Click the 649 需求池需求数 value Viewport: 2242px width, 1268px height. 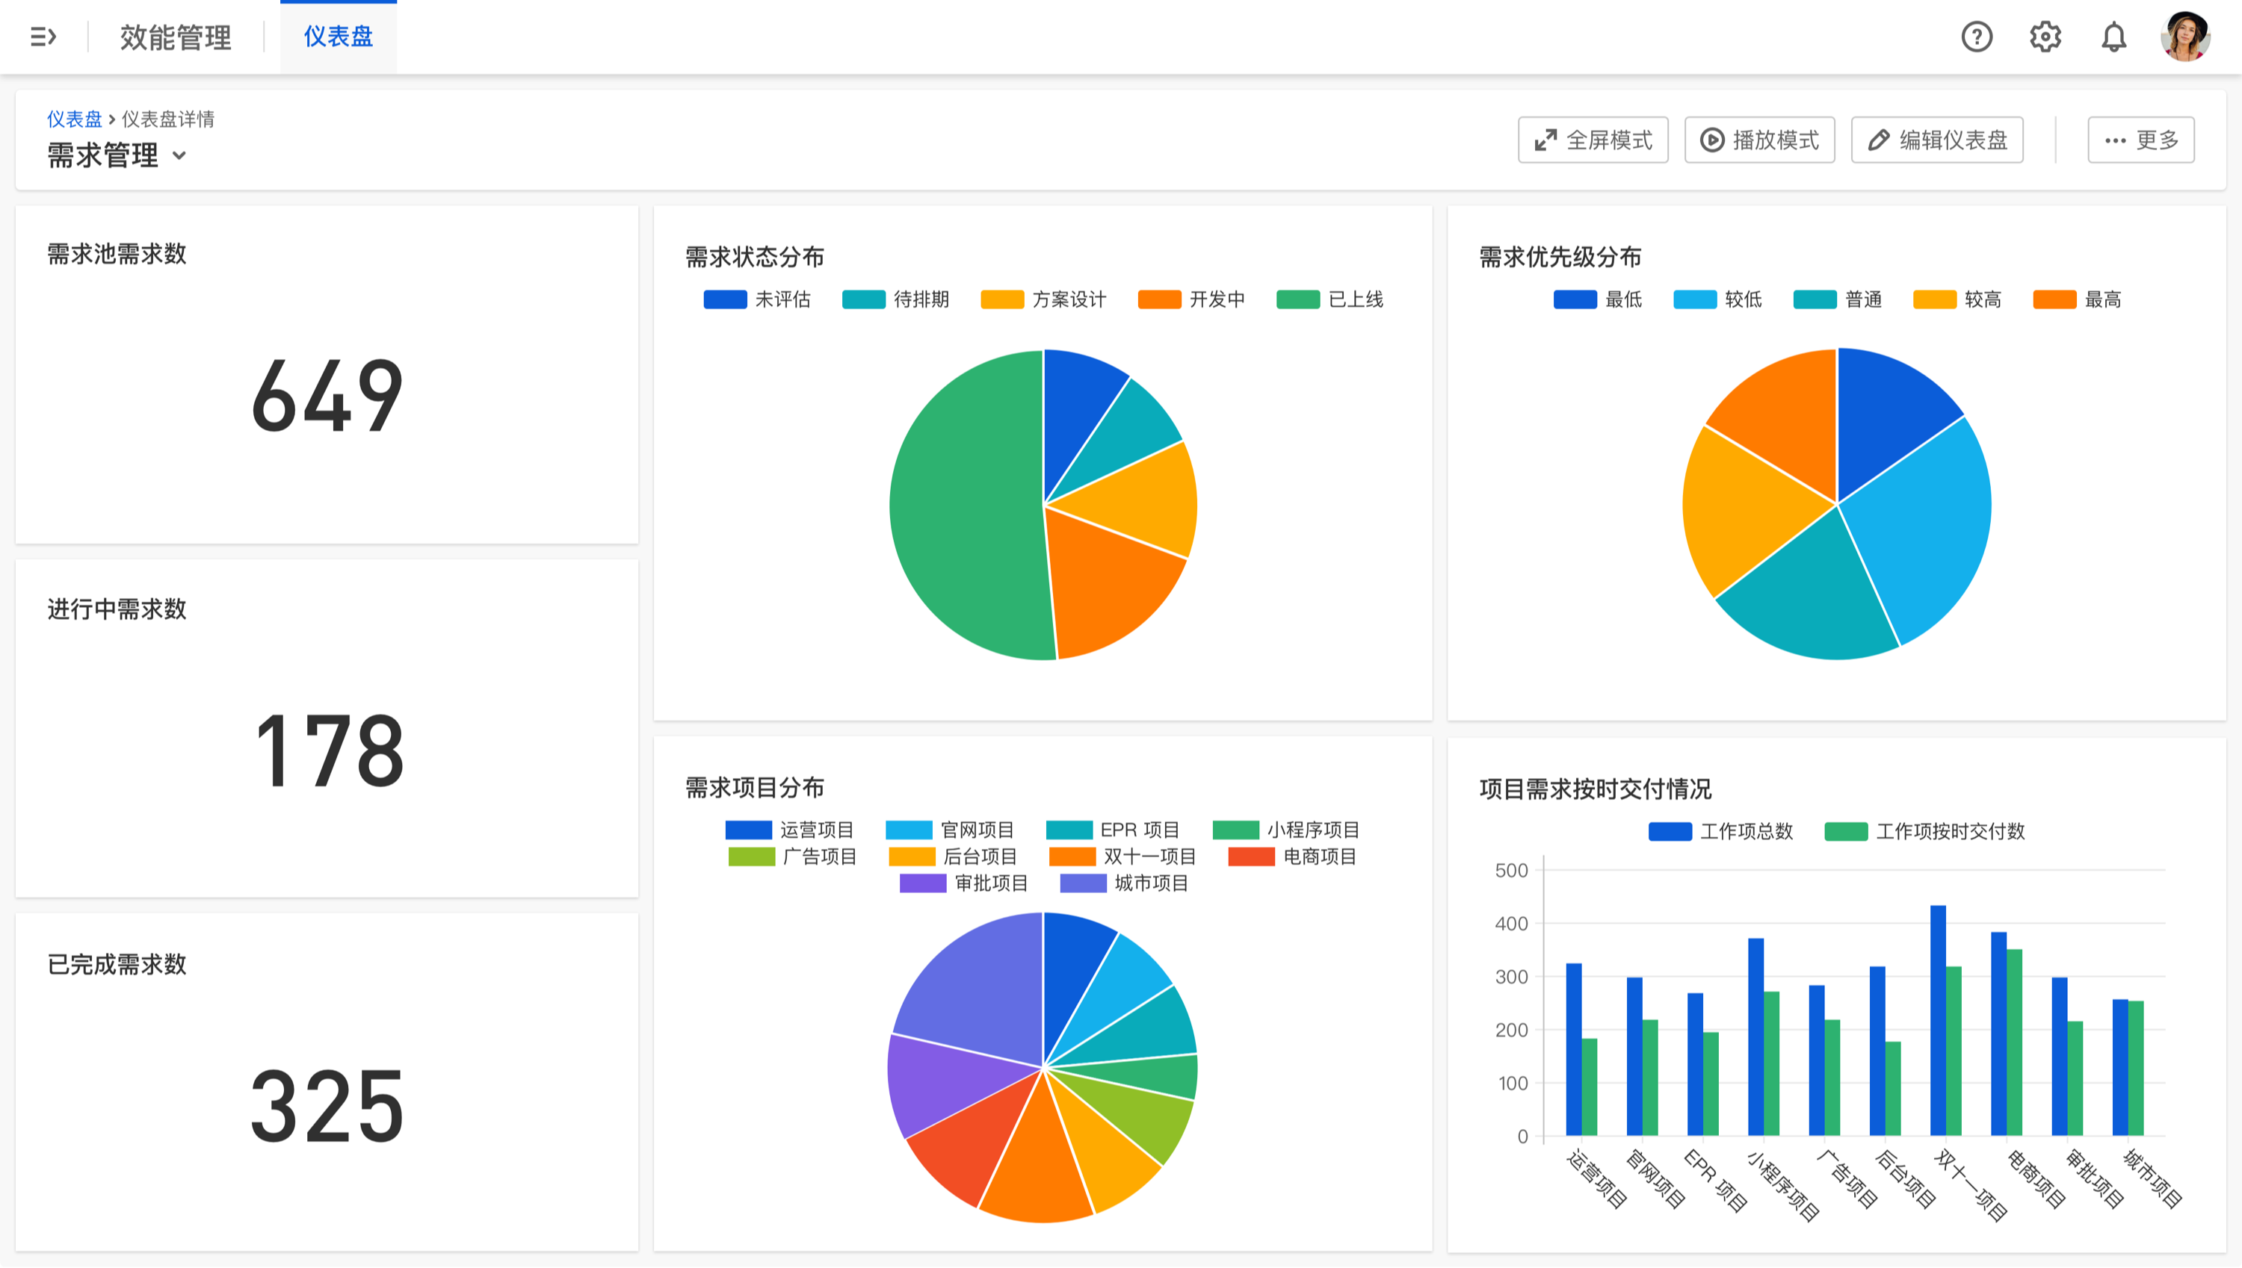click(327, 397)
